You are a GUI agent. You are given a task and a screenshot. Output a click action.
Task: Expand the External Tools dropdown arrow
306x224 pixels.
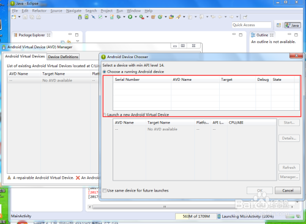[147, 17]
